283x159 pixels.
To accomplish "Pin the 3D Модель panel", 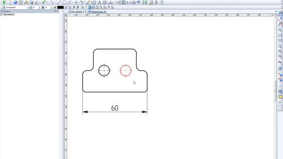I will point(55,11).
